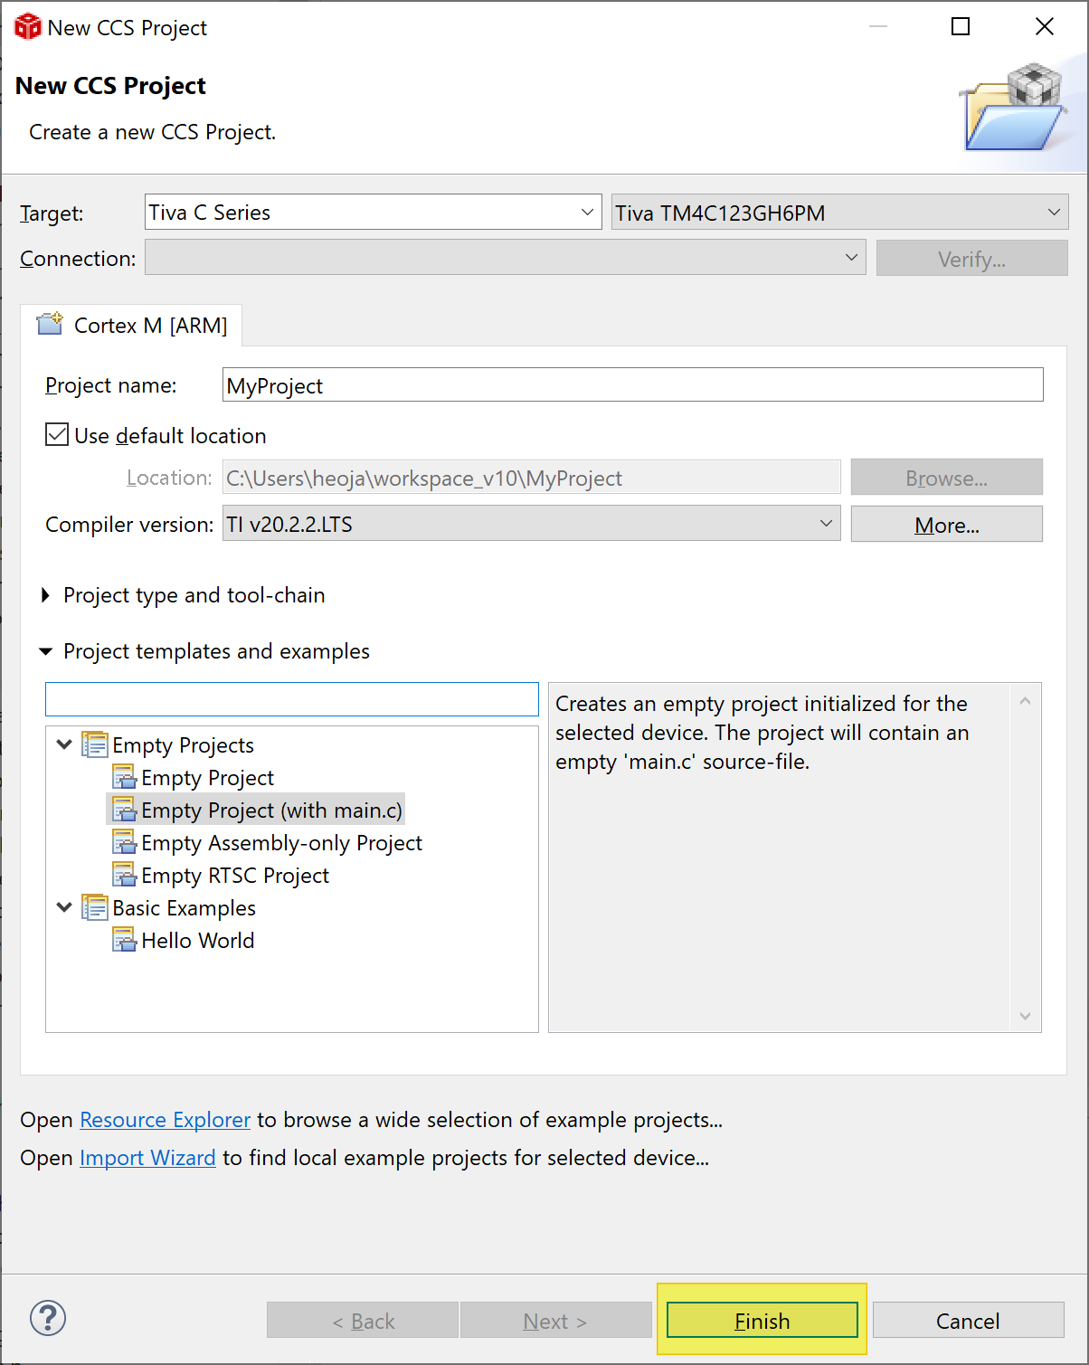Click description pane scroll down arrow
The image size is (1089, 1365).
pos(1025,1016)
